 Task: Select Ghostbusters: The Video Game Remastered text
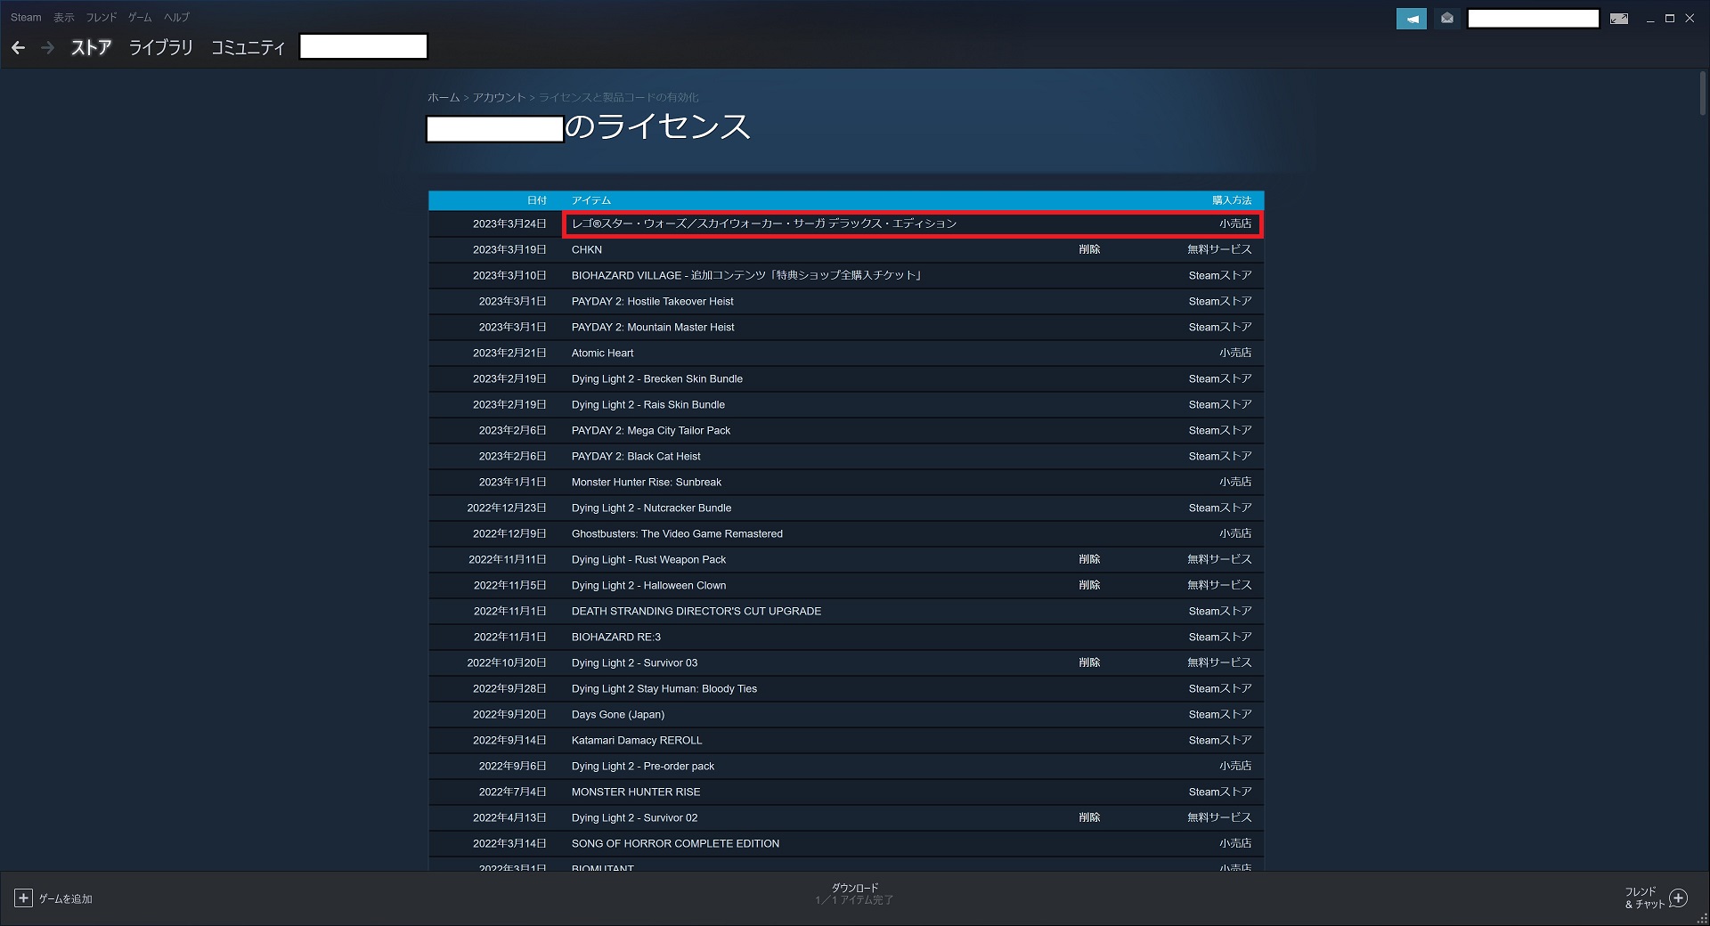[x=678, y=533]
